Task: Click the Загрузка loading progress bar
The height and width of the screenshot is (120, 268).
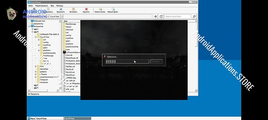Action: (127, 62)
